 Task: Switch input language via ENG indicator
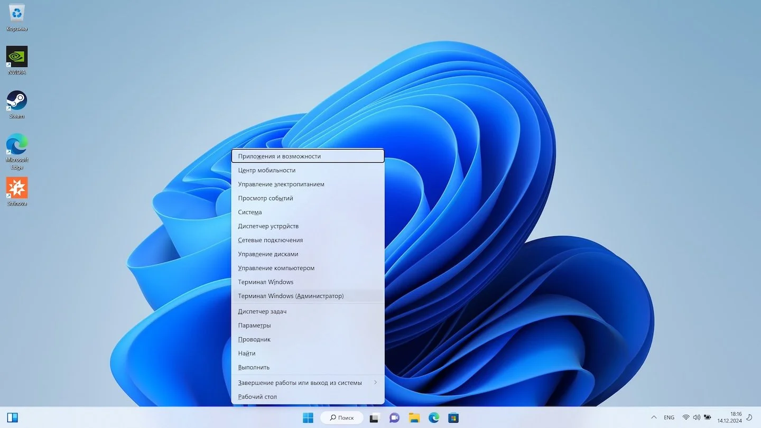point(669,417)
